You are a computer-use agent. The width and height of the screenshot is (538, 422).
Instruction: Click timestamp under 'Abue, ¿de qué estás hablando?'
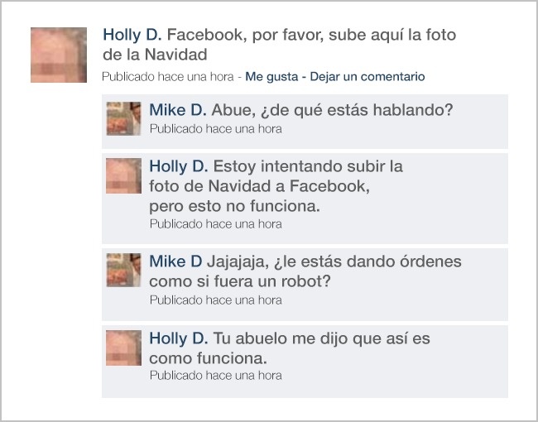pos(216,129)
